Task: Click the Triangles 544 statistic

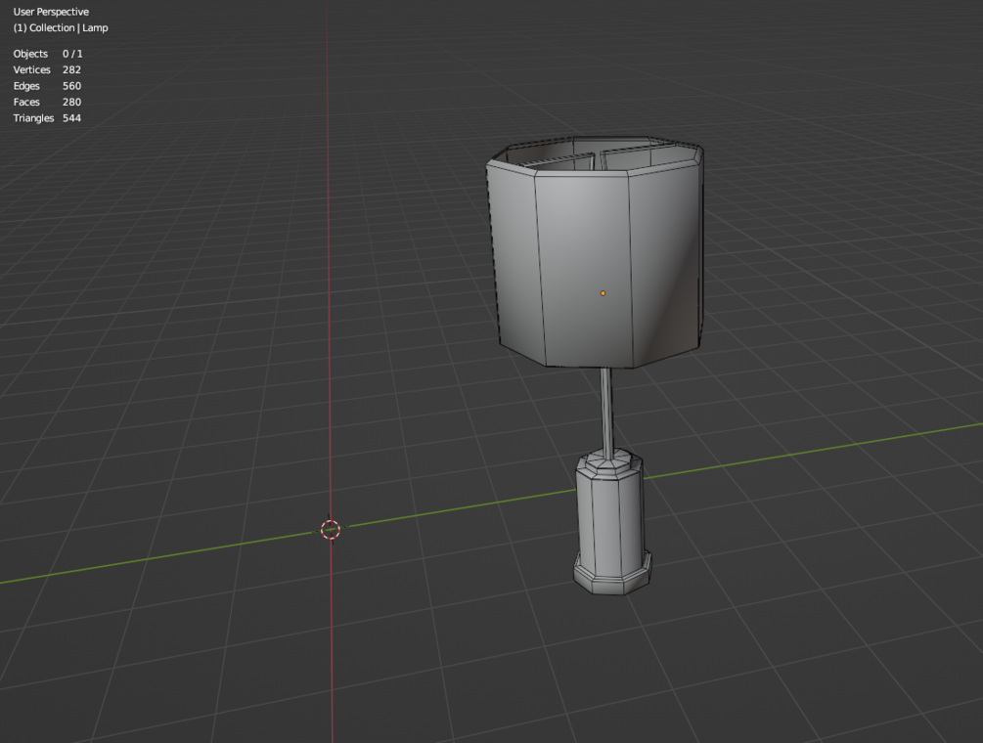Action: click(x=47, y=118)
